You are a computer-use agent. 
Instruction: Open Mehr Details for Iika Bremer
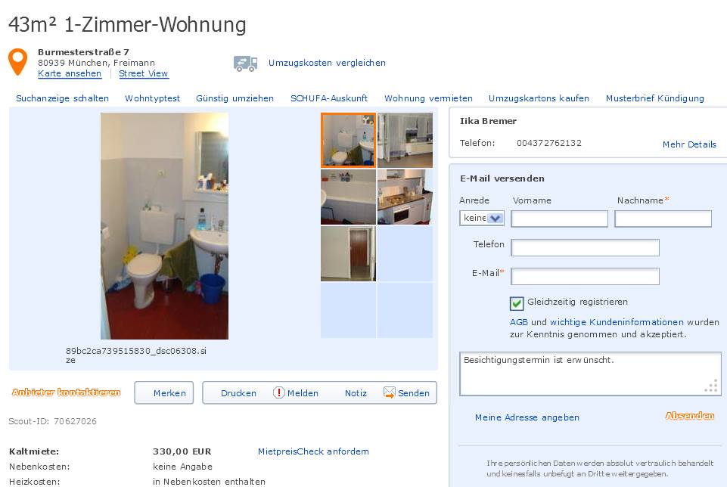point(689,144)
